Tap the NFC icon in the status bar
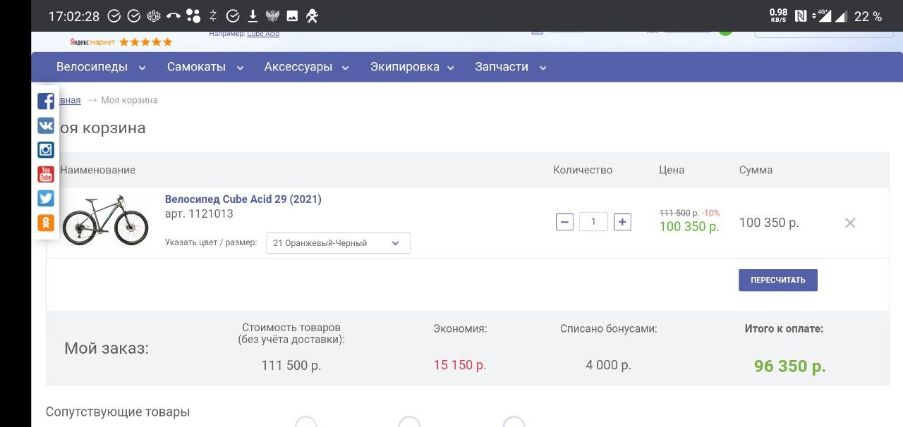The image size is (903, 427). (801, 16)
